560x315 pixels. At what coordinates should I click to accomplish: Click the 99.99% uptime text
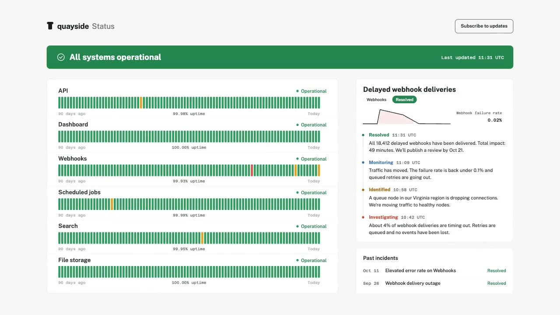click(x=189, y=215)
